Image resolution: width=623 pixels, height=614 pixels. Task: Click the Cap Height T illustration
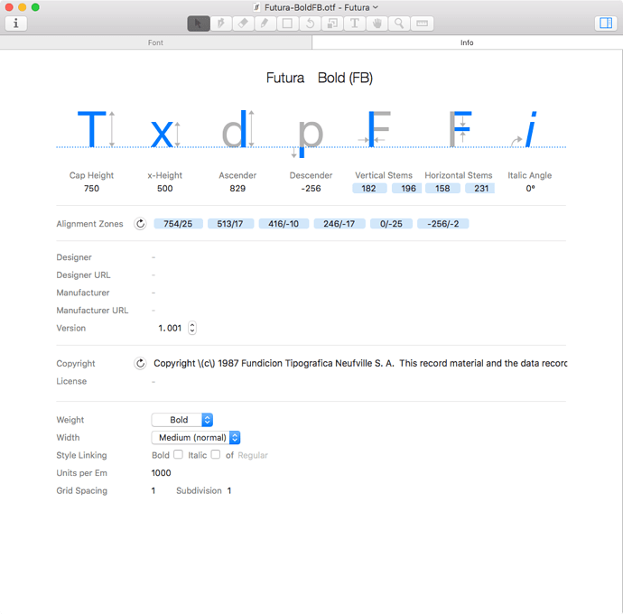[96, 129]
